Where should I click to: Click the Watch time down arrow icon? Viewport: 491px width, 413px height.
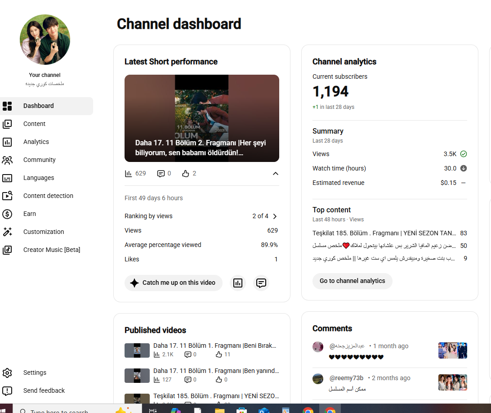point(464,168)
